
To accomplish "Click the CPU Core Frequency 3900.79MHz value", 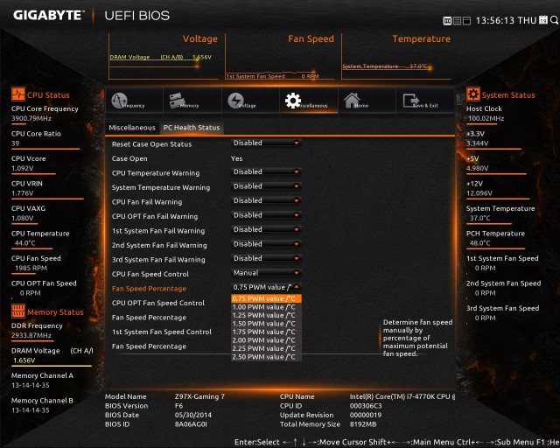I will click(x=31, y=118).
